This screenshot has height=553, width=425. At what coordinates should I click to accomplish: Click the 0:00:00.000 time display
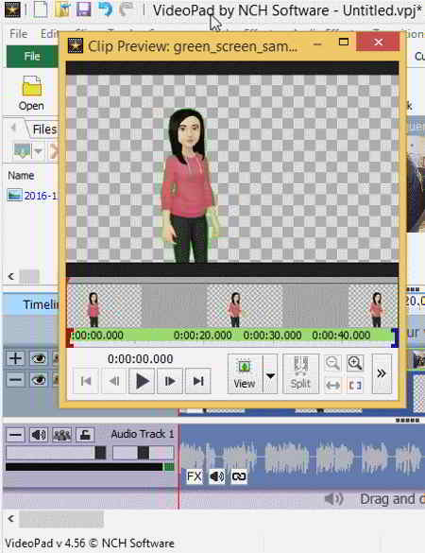tap(141, 359)
